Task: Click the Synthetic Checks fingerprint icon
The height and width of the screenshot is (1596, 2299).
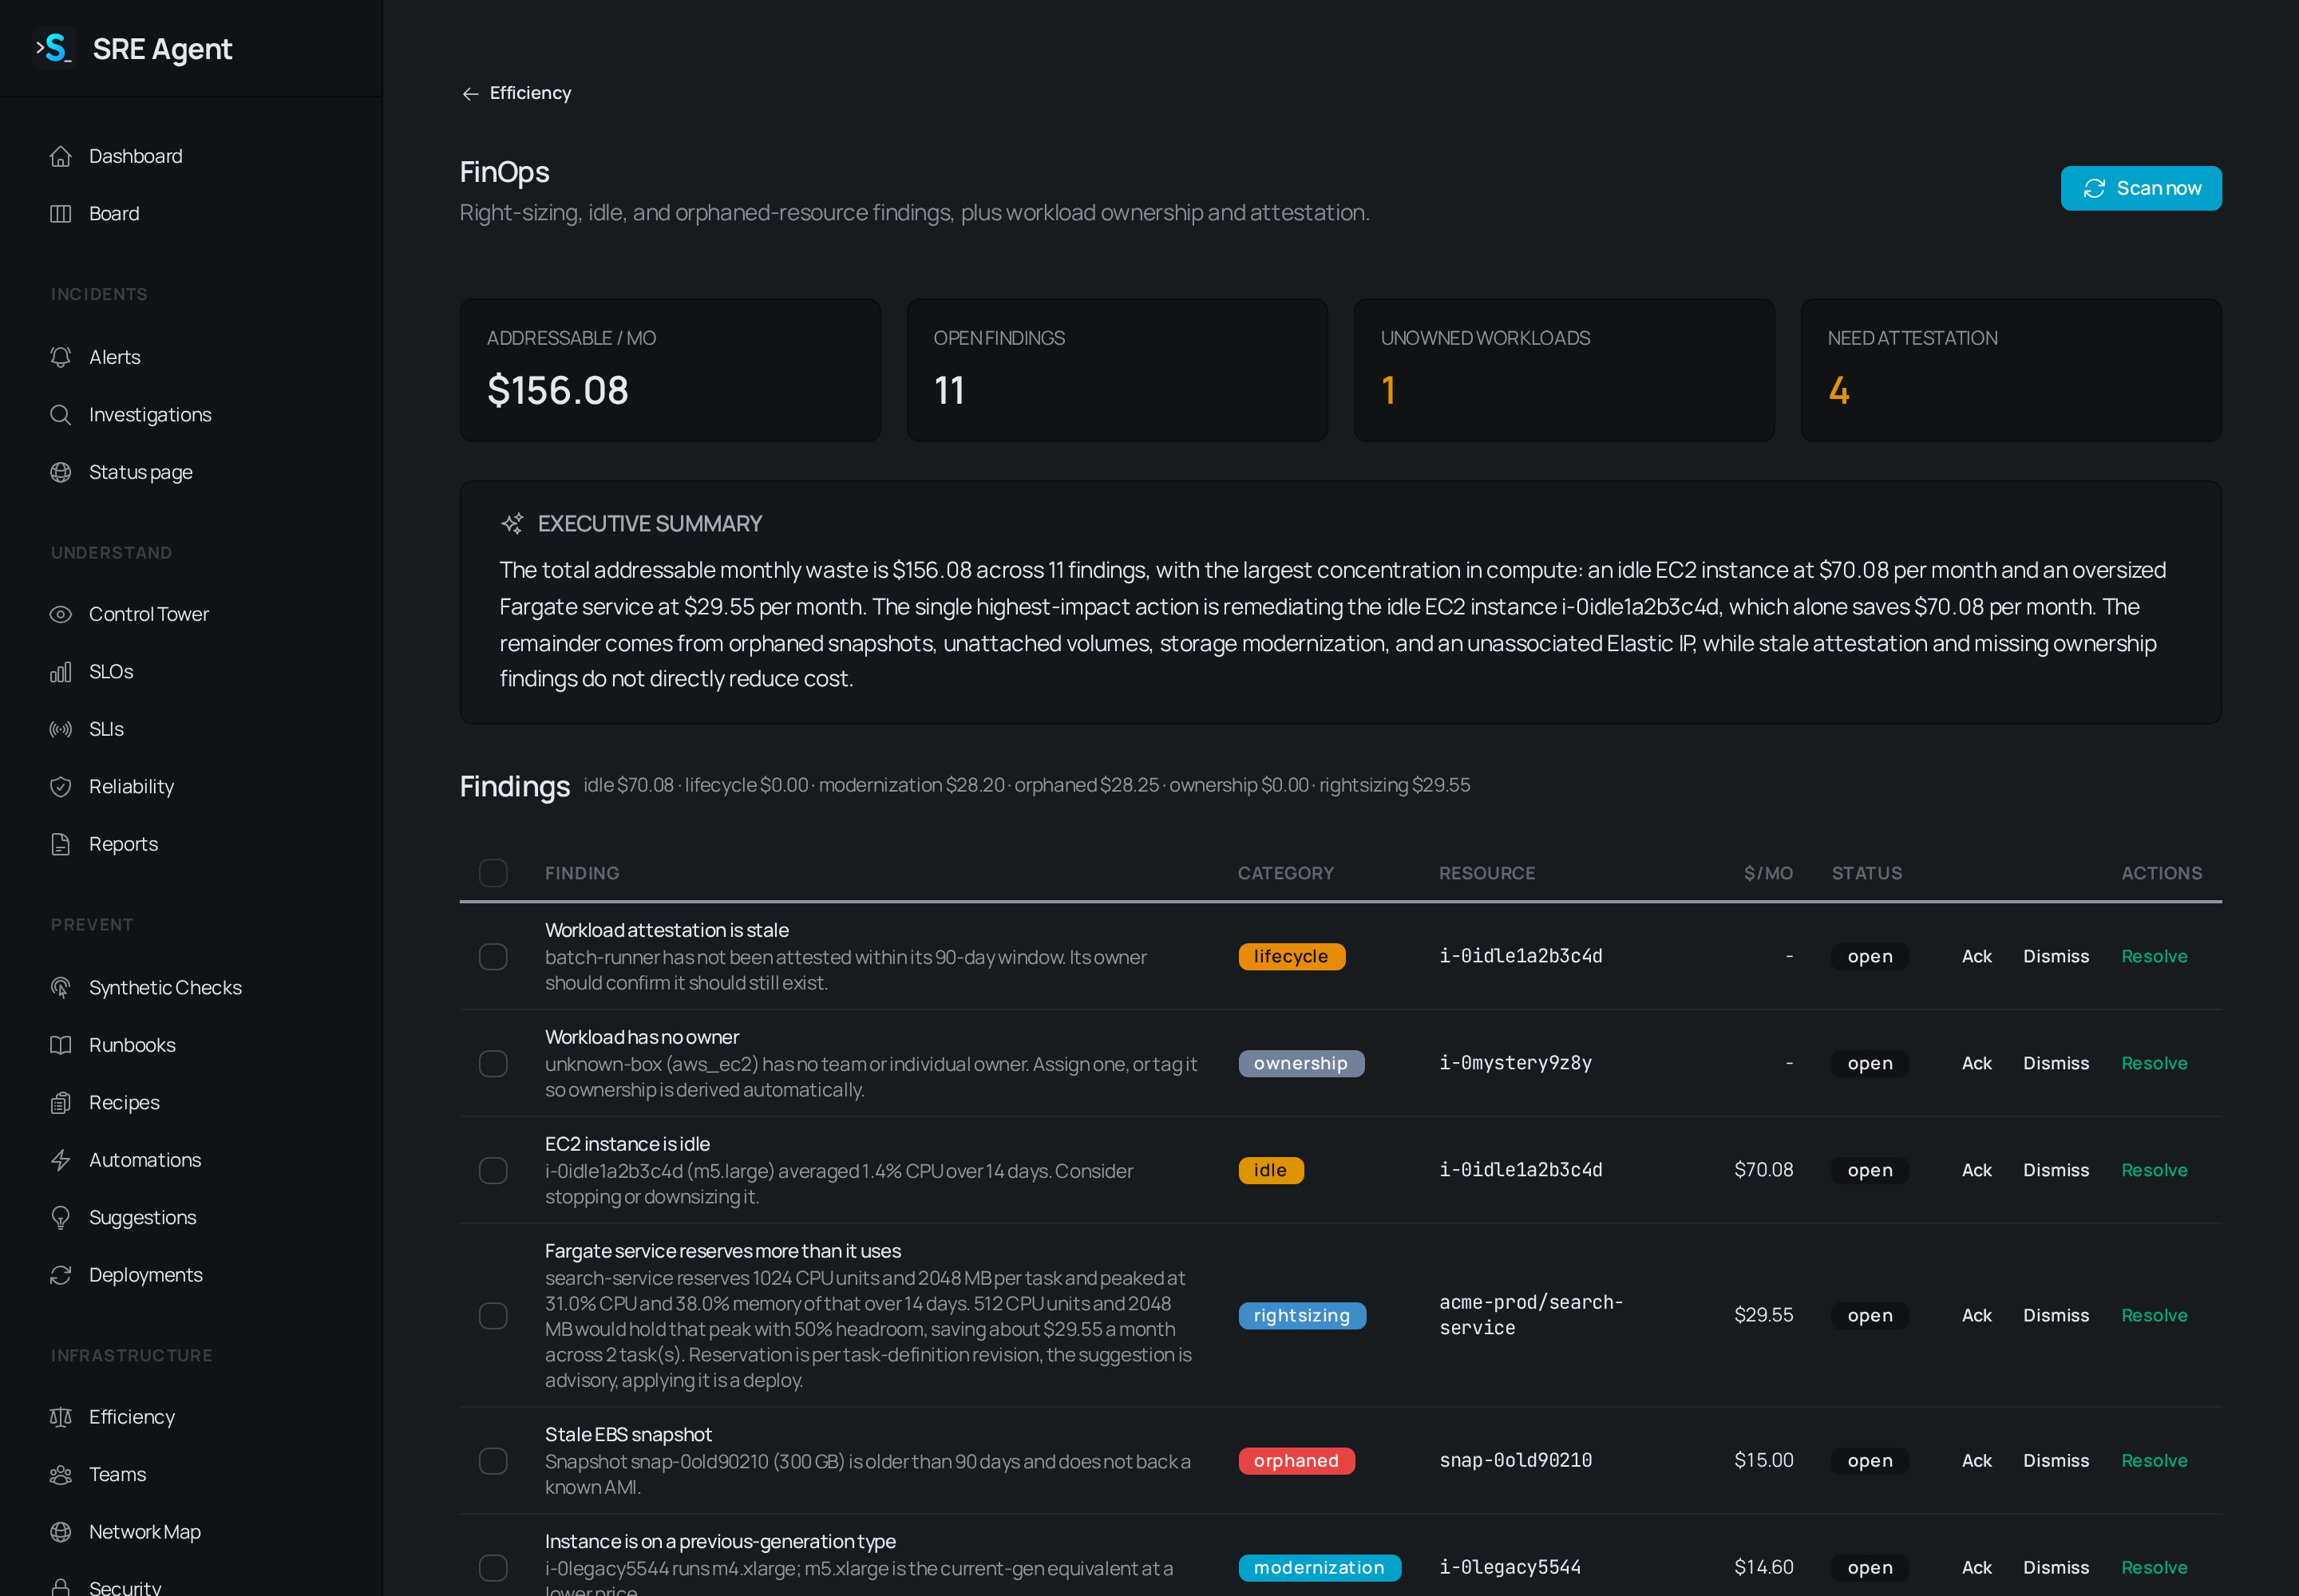Action: (61, 987)
